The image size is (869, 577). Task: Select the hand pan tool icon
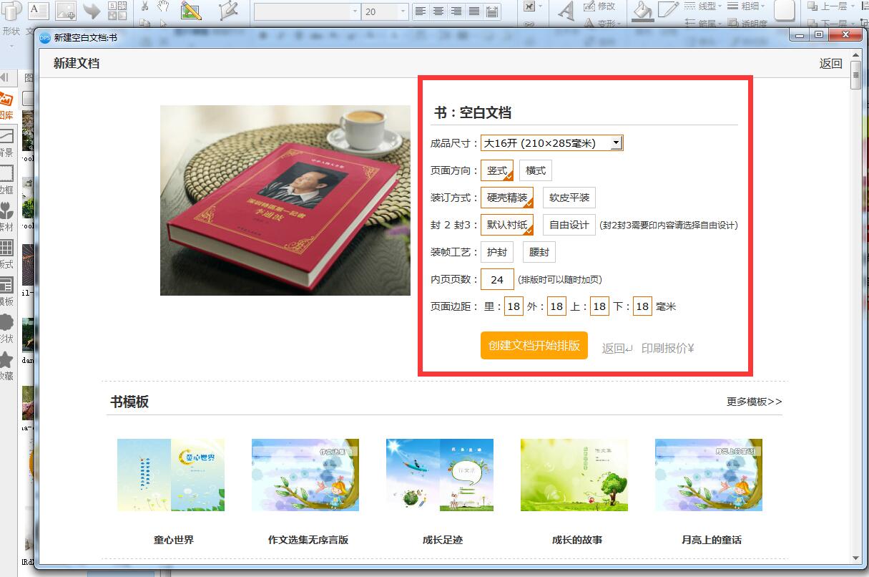[163, 6]
